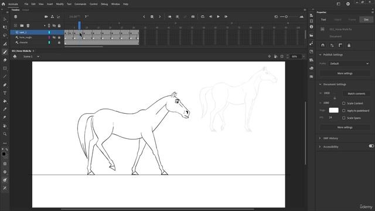Collapse the Publish Settings section
This screenshot has width=375, height=211.
pos(321,55)
